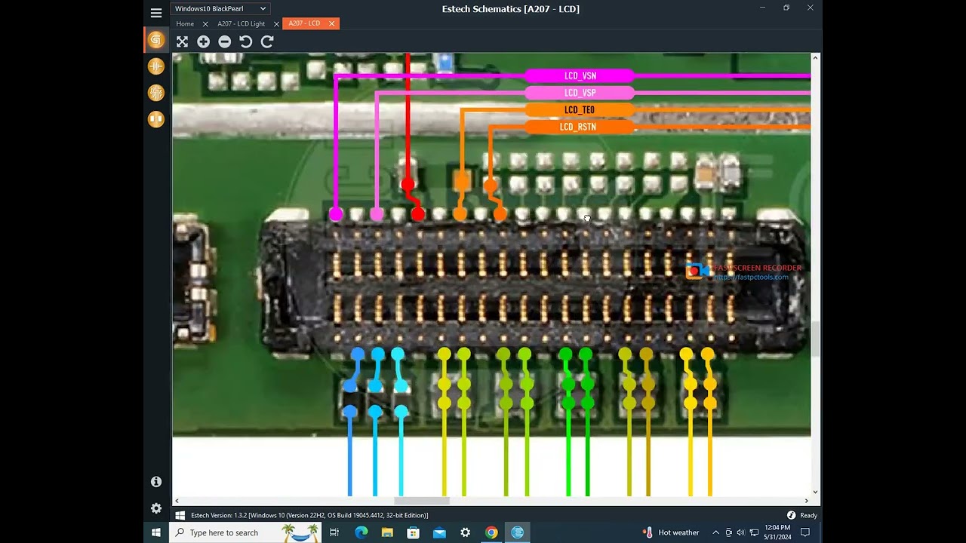The height and width of the screenshot is (543, 966).
Task: Zoom out with the minus icon
Action: coord(224,42)
